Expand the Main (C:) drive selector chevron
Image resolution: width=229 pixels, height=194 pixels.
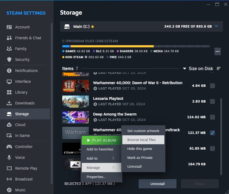[216, 26]
